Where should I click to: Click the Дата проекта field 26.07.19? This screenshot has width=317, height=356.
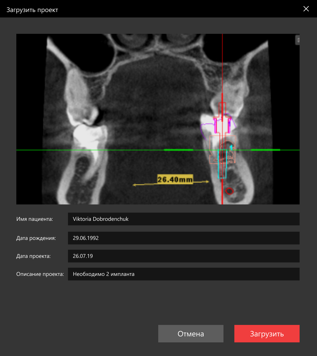(184, 256)
